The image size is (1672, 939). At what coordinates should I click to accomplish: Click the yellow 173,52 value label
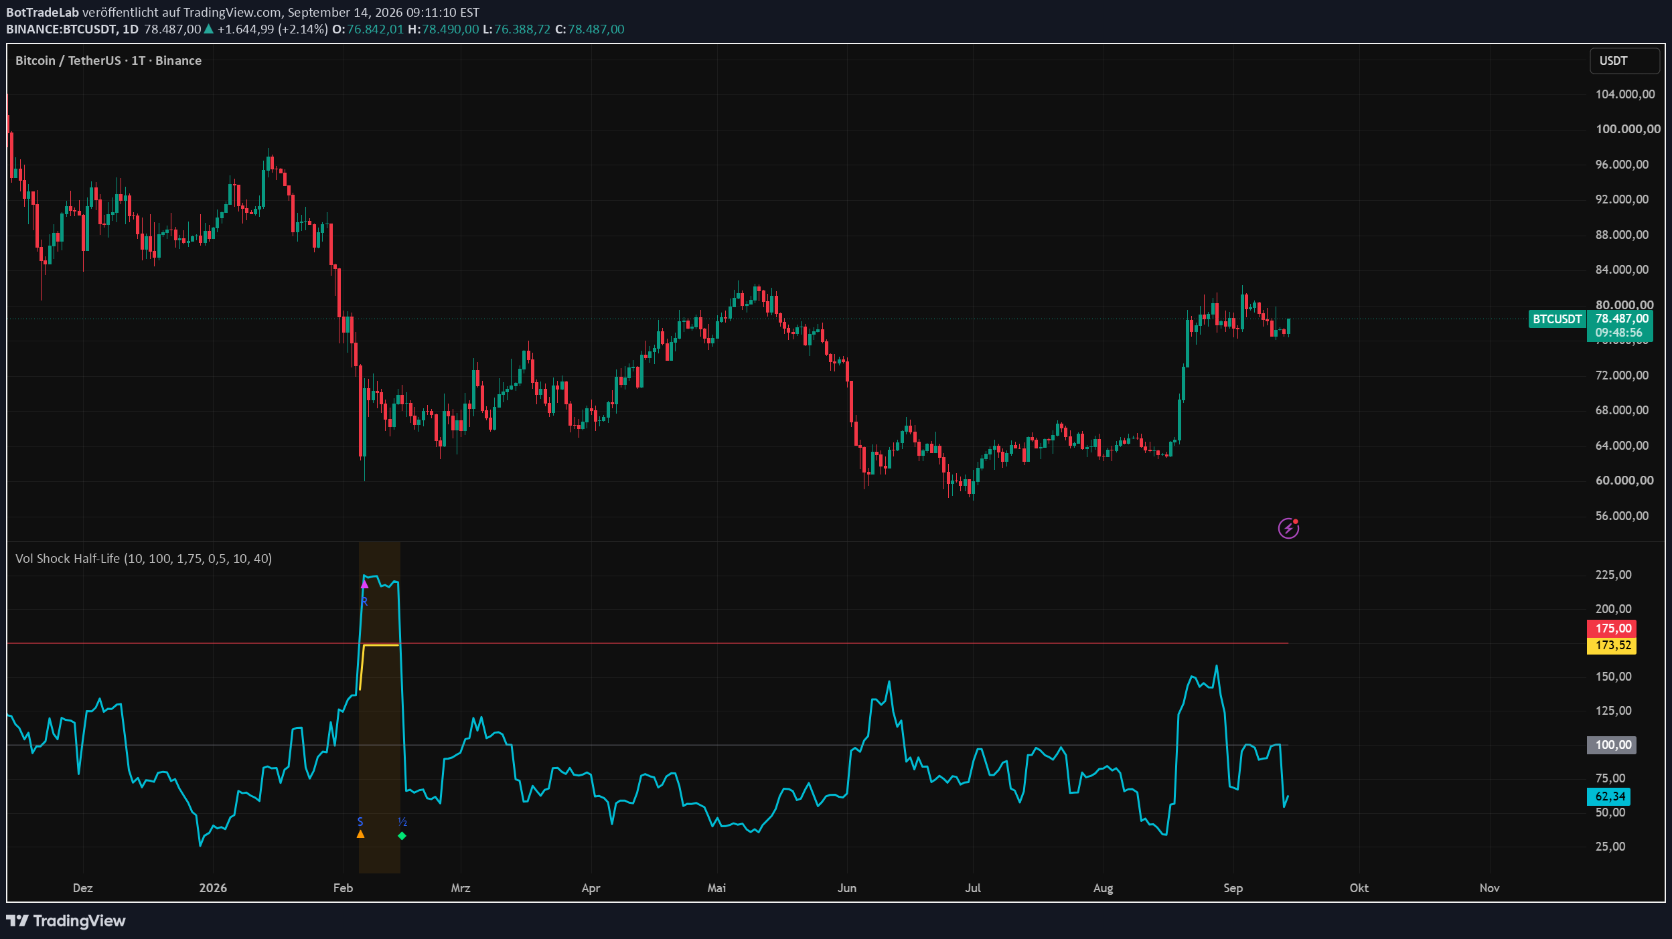click(x=1612, y=645)
